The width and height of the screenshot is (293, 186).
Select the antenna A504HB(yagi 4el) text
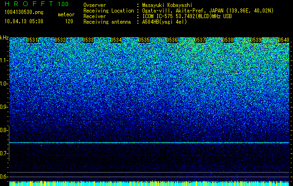coord(164,22)
